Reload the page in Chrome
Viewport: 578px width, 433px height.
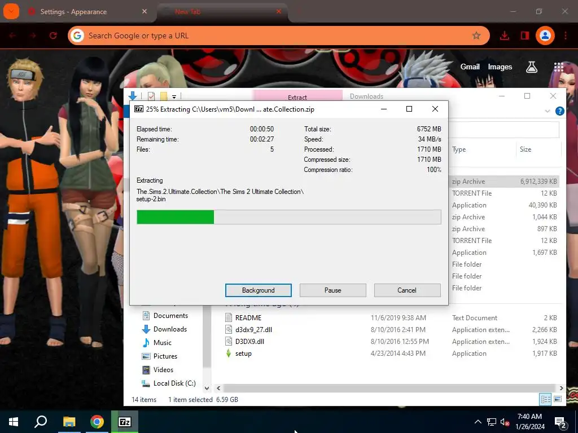(x=53, y=36)
